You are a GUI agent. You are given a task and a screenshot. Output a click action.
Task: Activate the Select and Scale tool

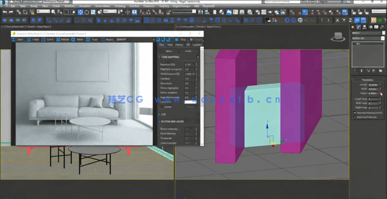(93, 12)
